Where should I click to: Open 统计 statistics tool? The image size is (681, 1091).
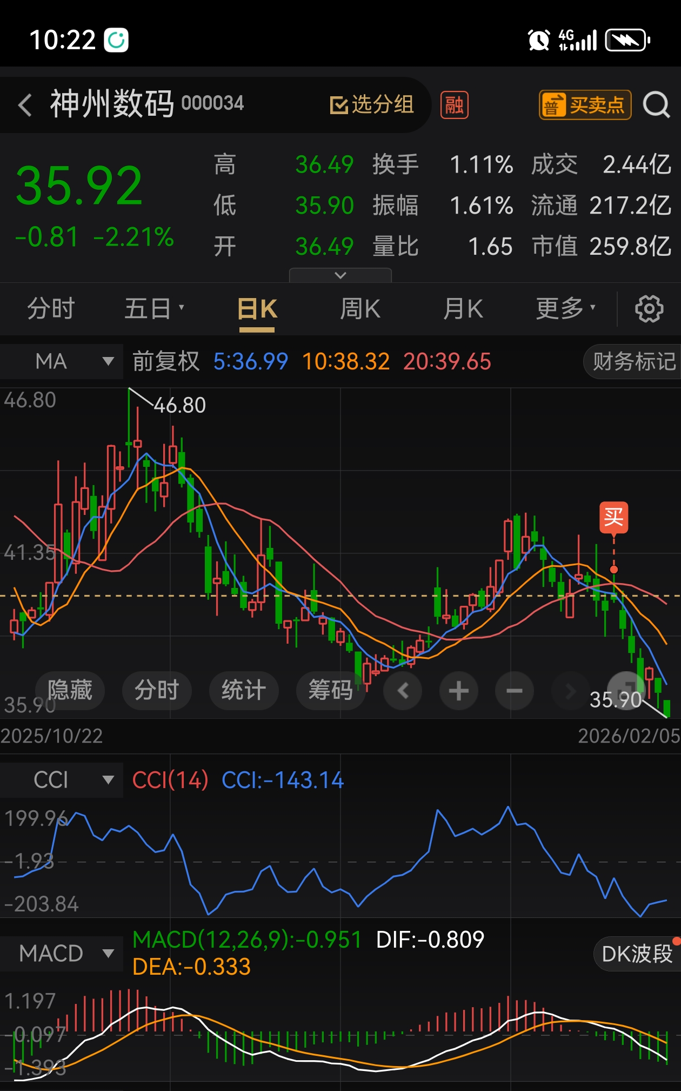pyautogui.click(x=244, y=691)
